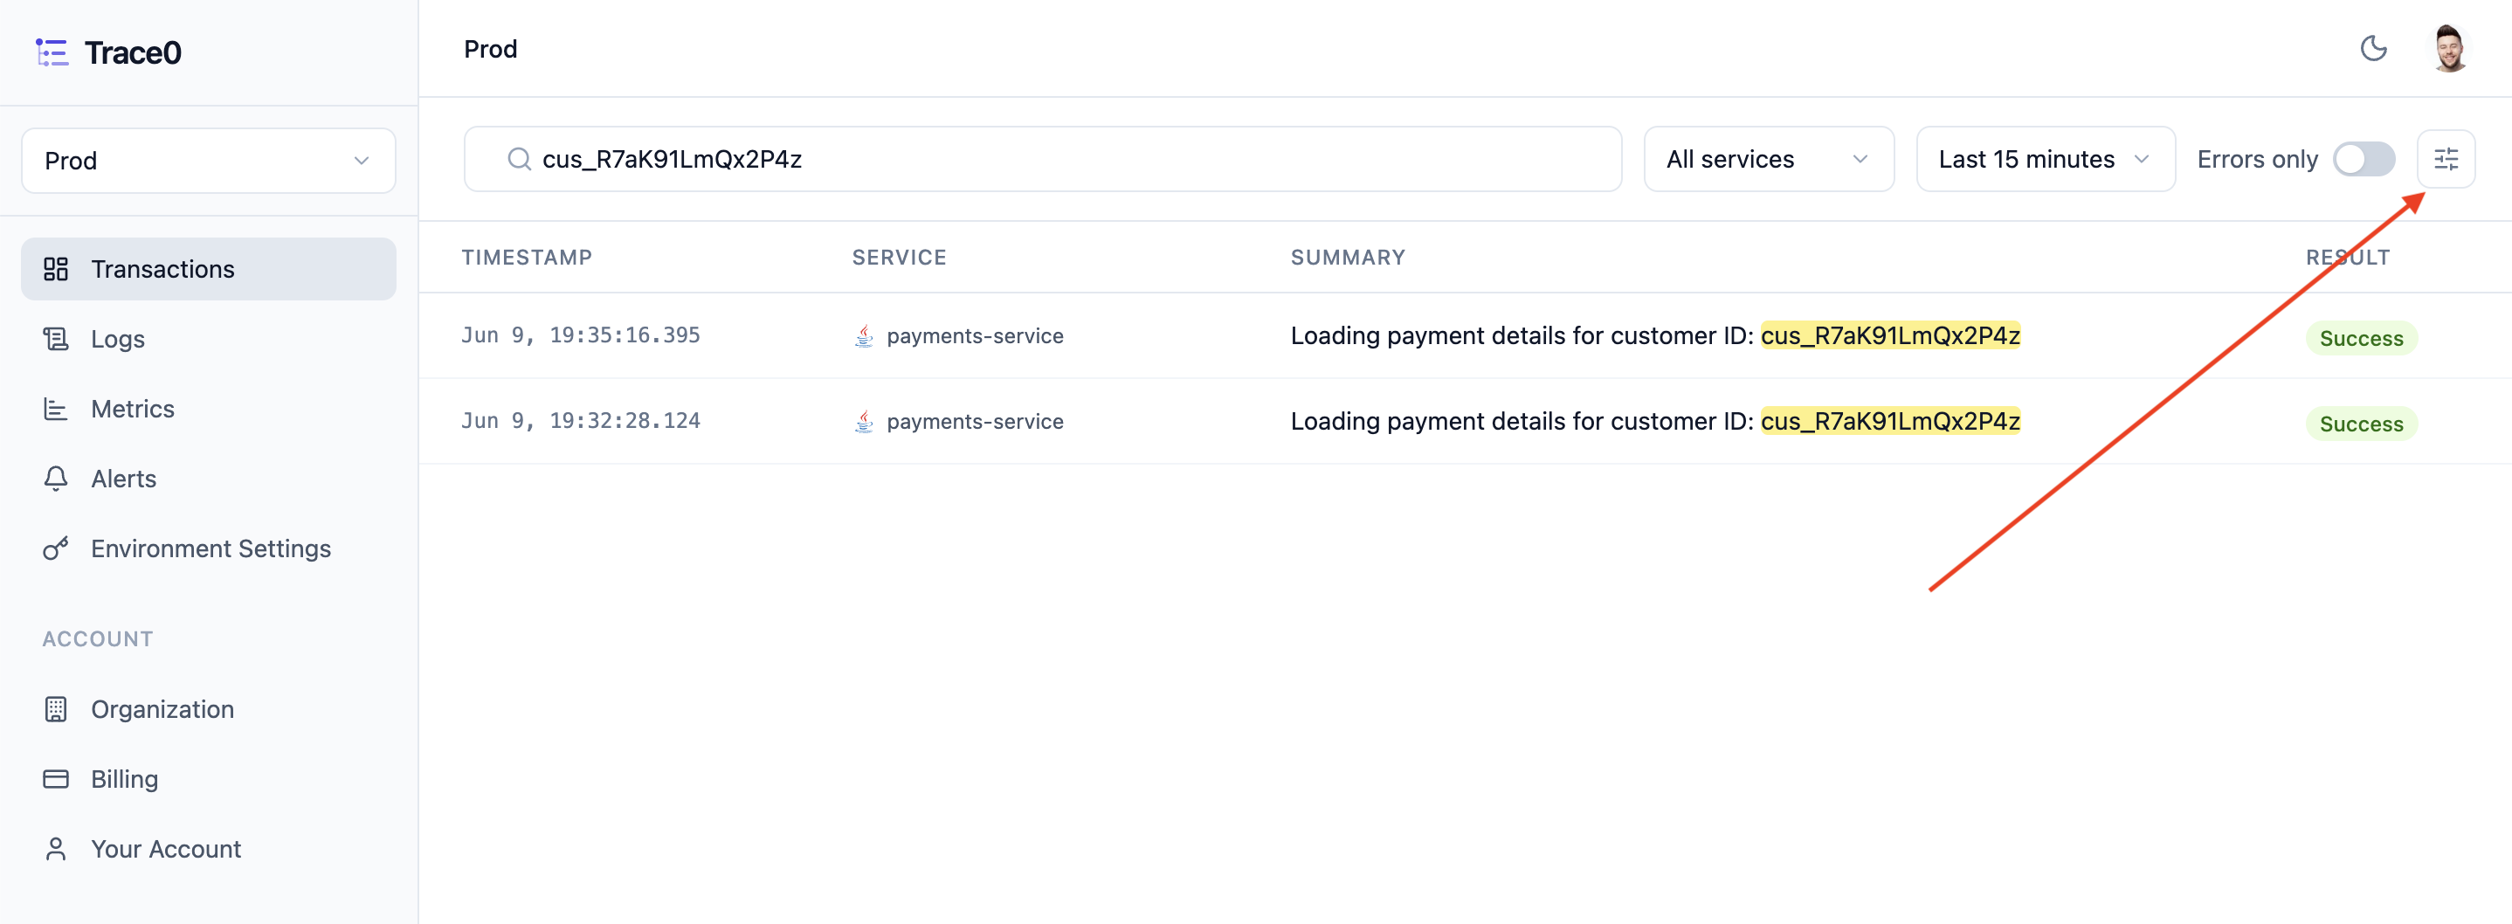Click the Your Account person icon
2512x924 pixels.
click(56, 849)
